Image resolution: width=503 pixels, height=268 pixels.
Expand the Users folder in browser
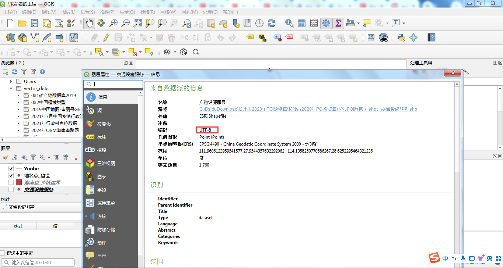(x=11, y=81)
